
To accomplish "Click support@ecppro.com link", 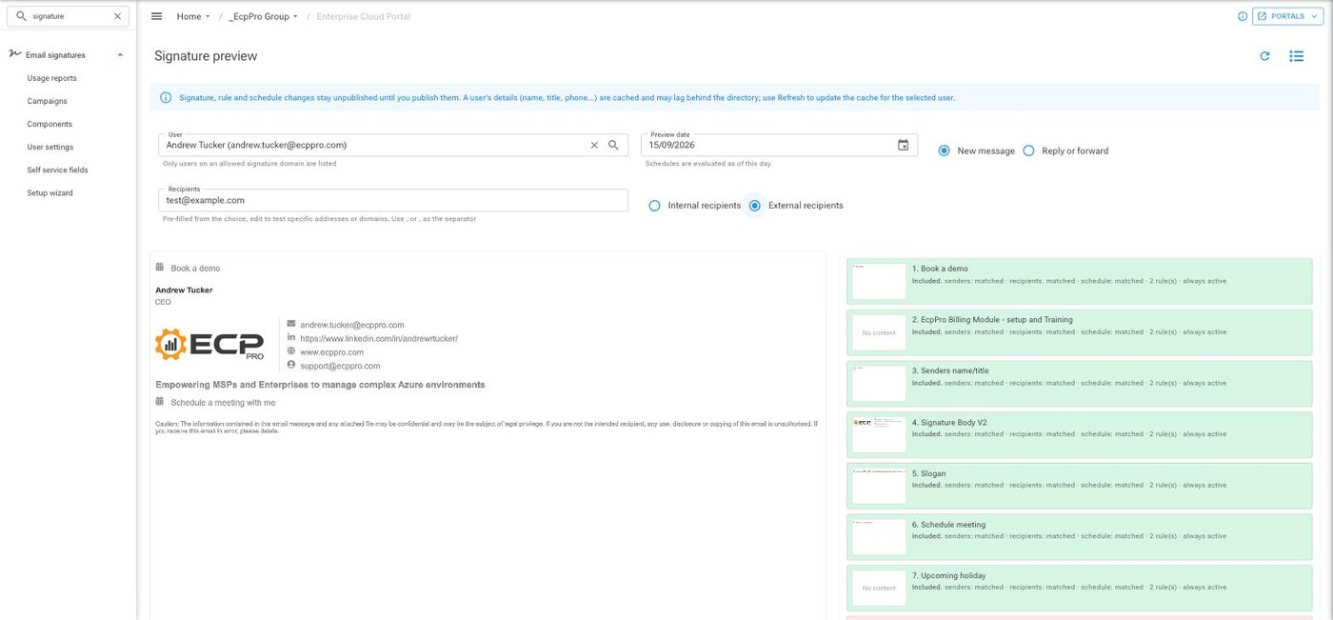I will pos(340,366).
